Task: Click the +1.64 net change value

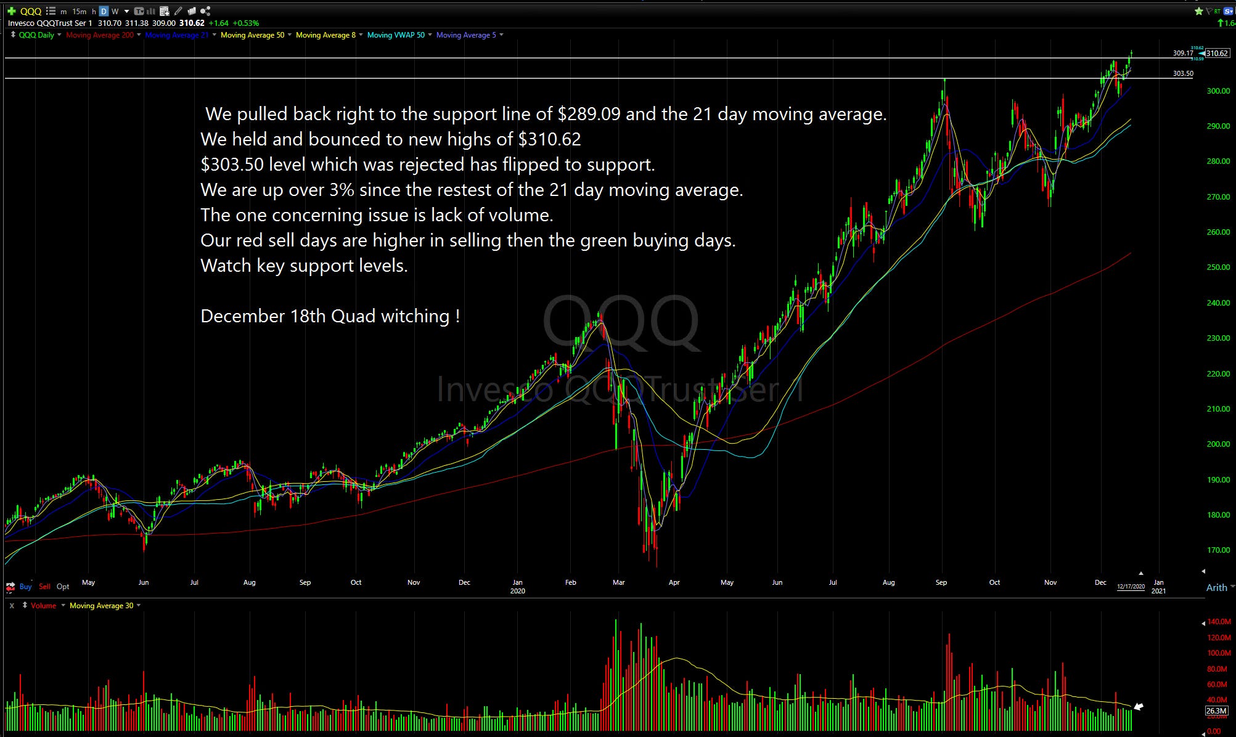Action: tap(219, 23)
